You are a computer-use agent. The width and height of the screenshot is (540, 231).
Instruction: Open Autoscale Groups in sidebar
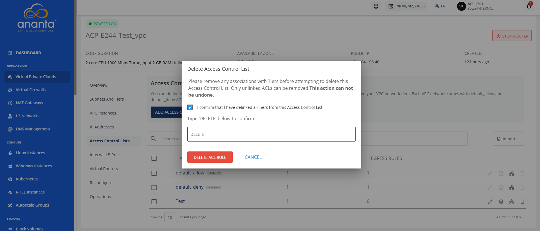[32, 205]
